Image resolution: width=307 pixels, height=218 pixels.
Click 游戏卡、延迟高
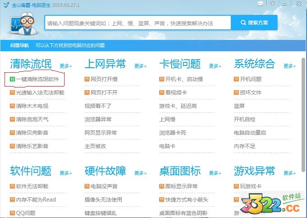coord(178,106)
